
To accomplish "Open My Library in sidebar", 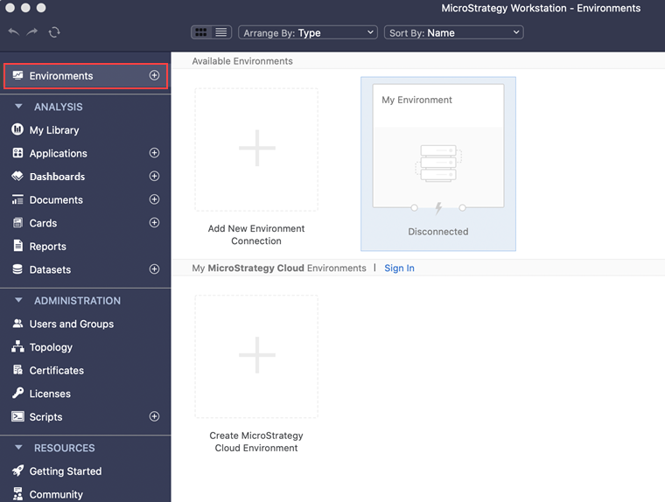I will pyautogui.click(x=54, y=130).
